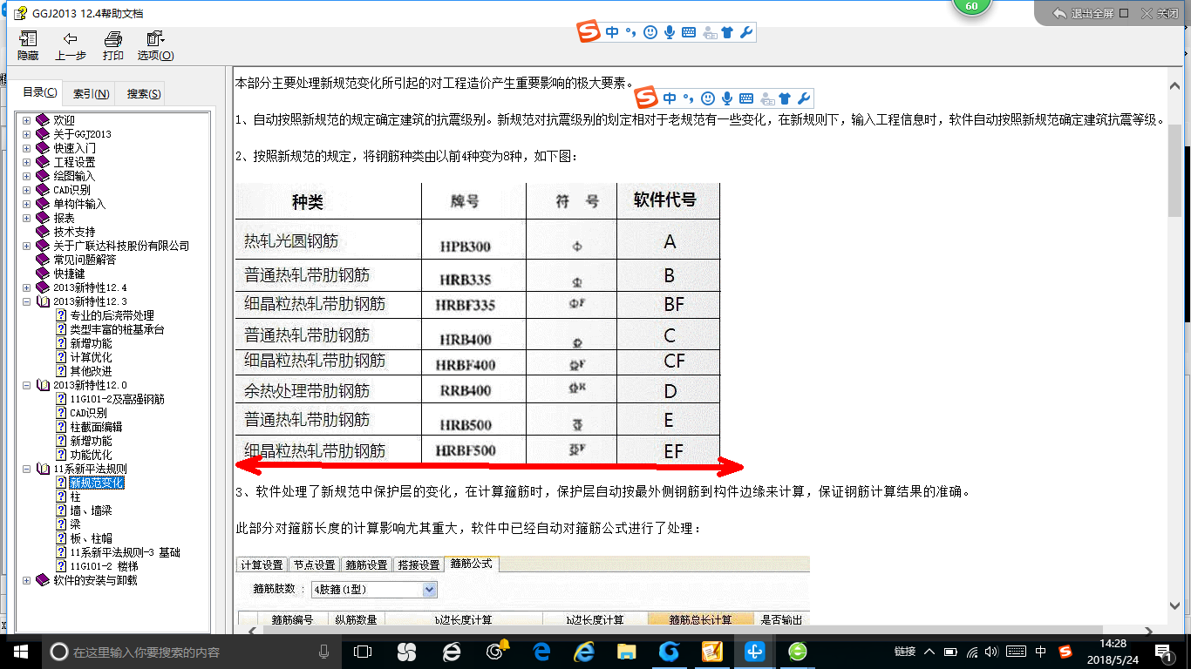Click the page icon beside 柱截面编辑
Screen dimensions: 1191x669
(61, 427)
